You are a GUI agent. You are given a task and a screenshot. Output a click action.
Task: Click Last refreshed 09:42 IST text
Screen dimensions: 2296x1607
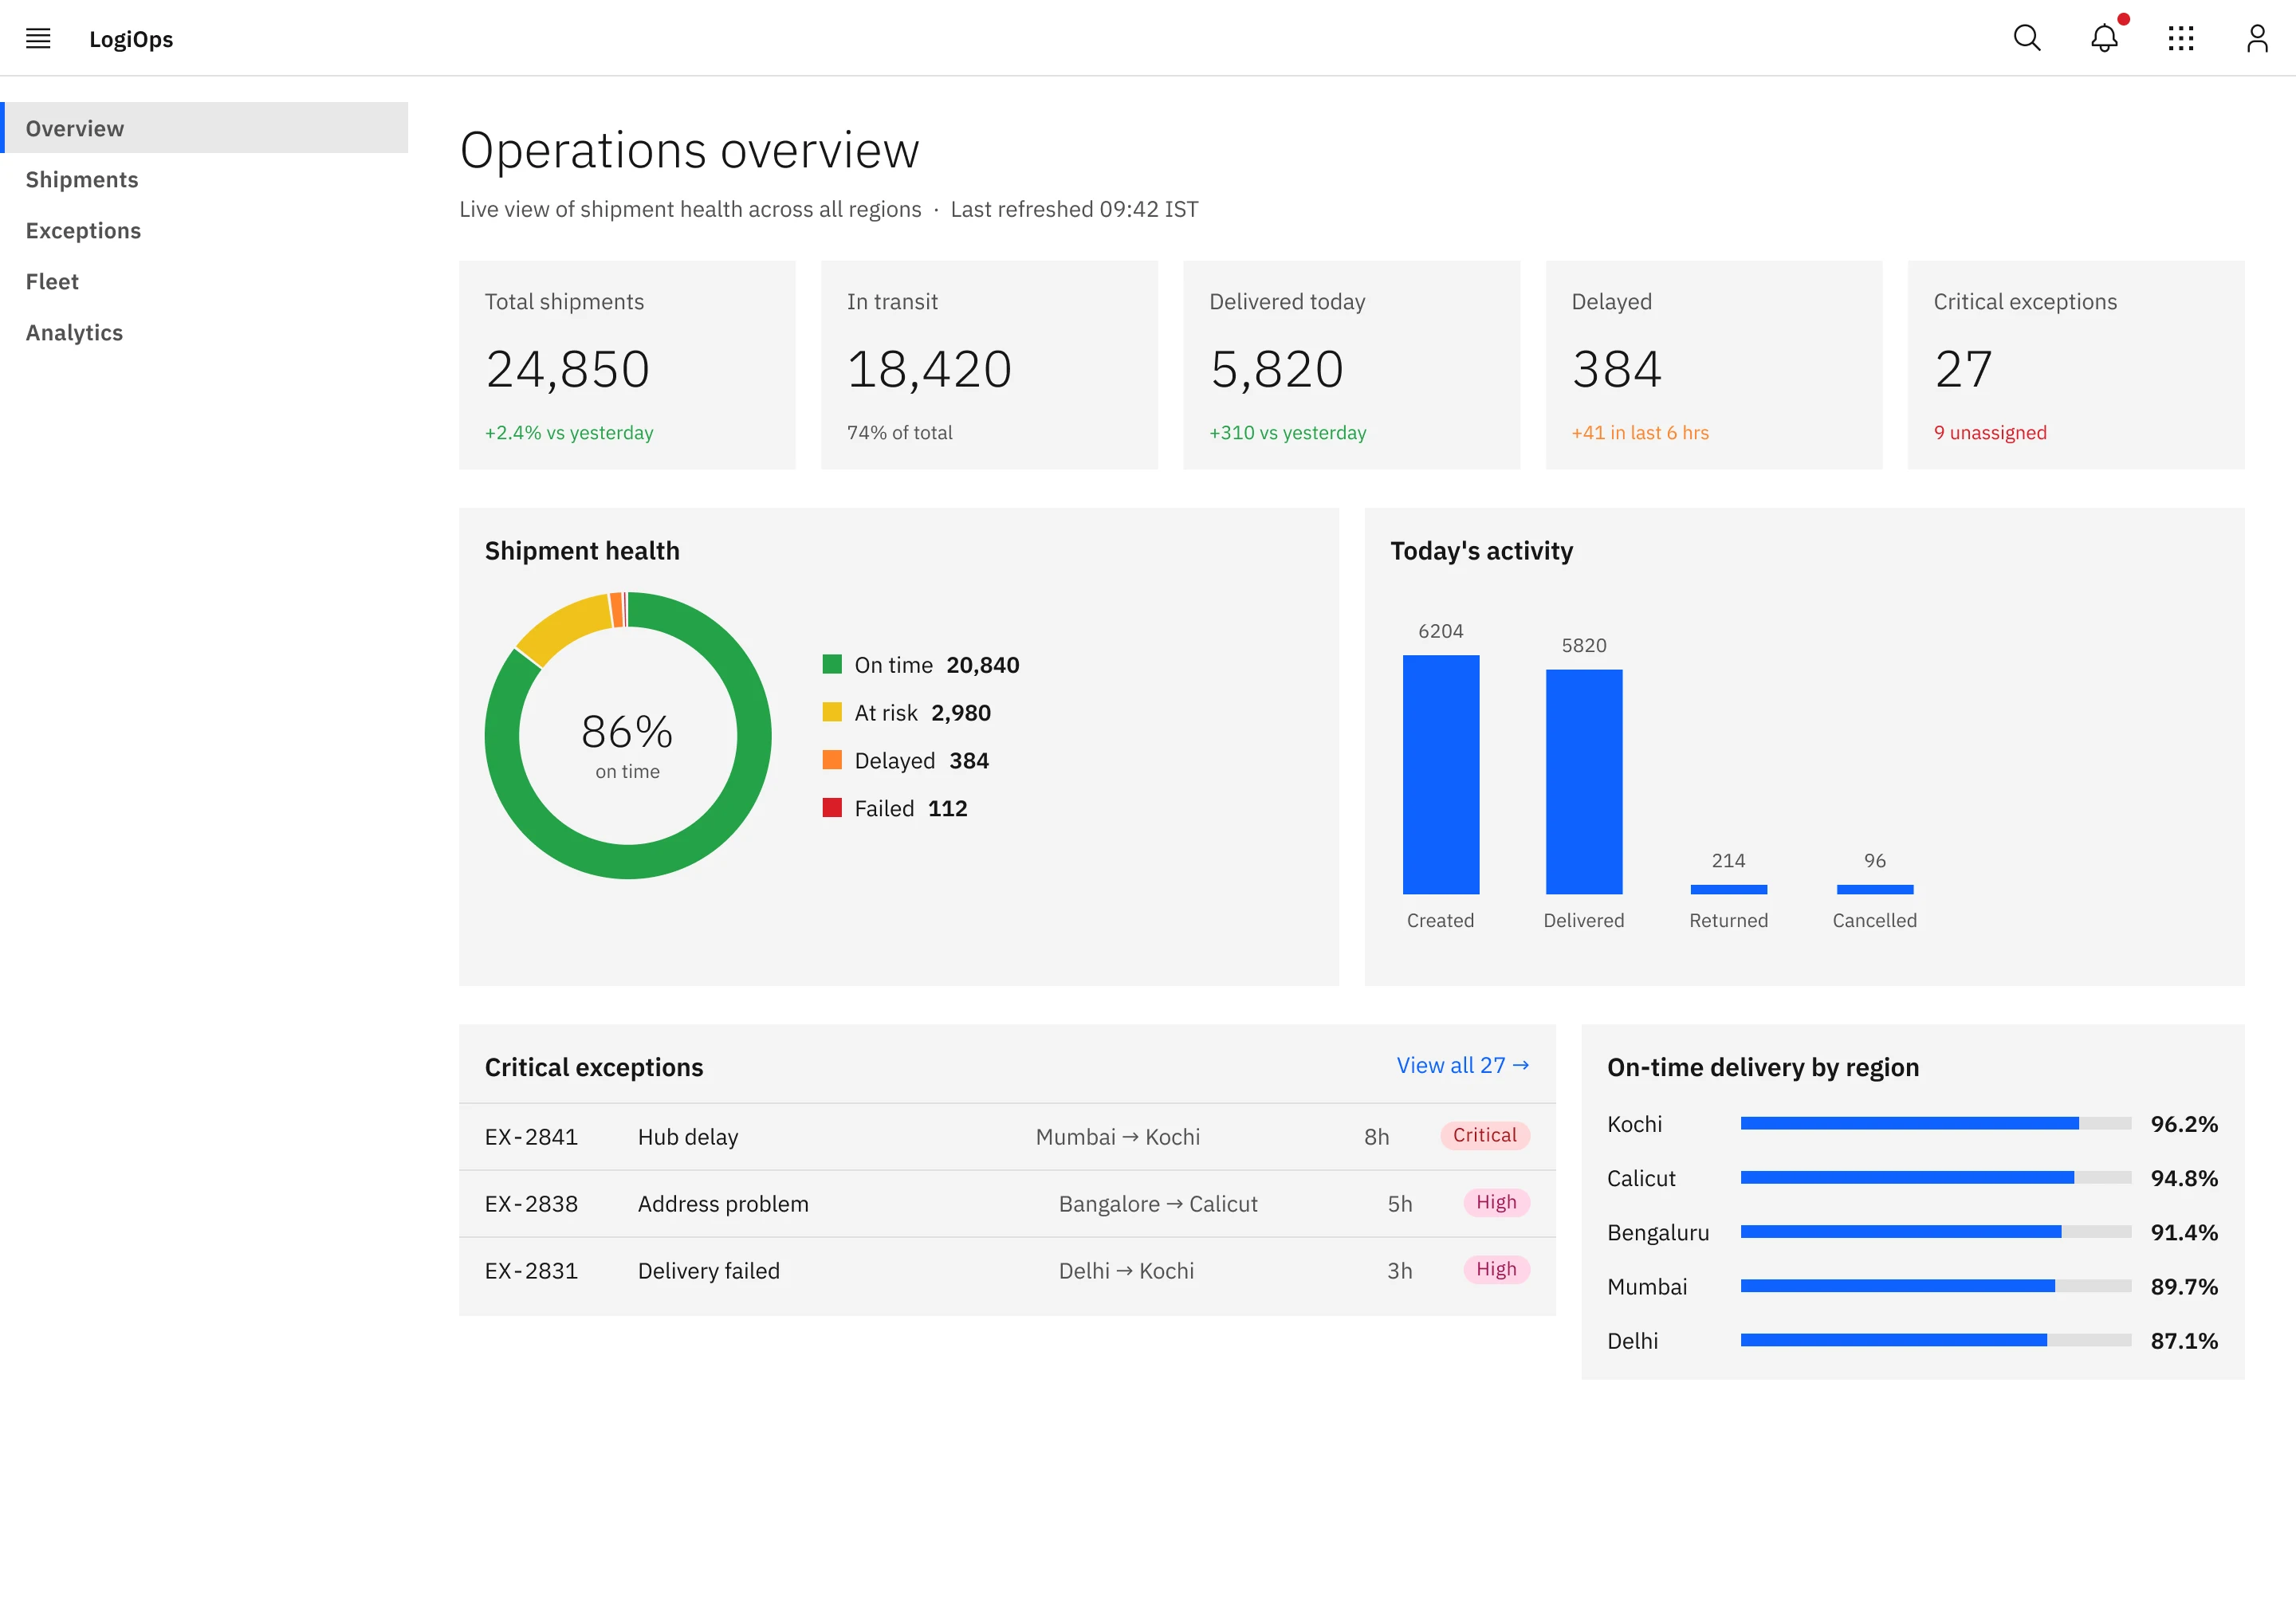tap(1074, 209)
